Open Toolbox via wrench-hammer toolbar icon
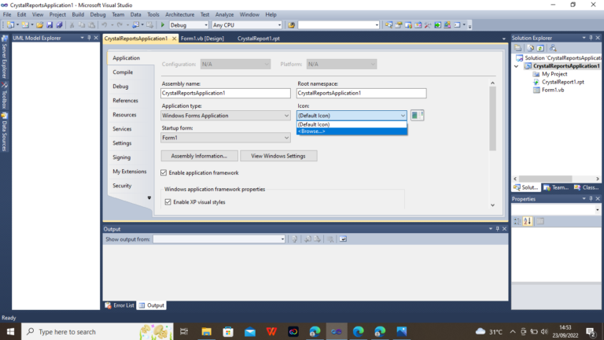 tap(428, 25)
